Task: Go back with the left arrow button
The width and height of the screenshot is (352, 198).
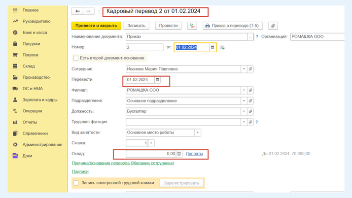Action: click(x=77, y=11)
